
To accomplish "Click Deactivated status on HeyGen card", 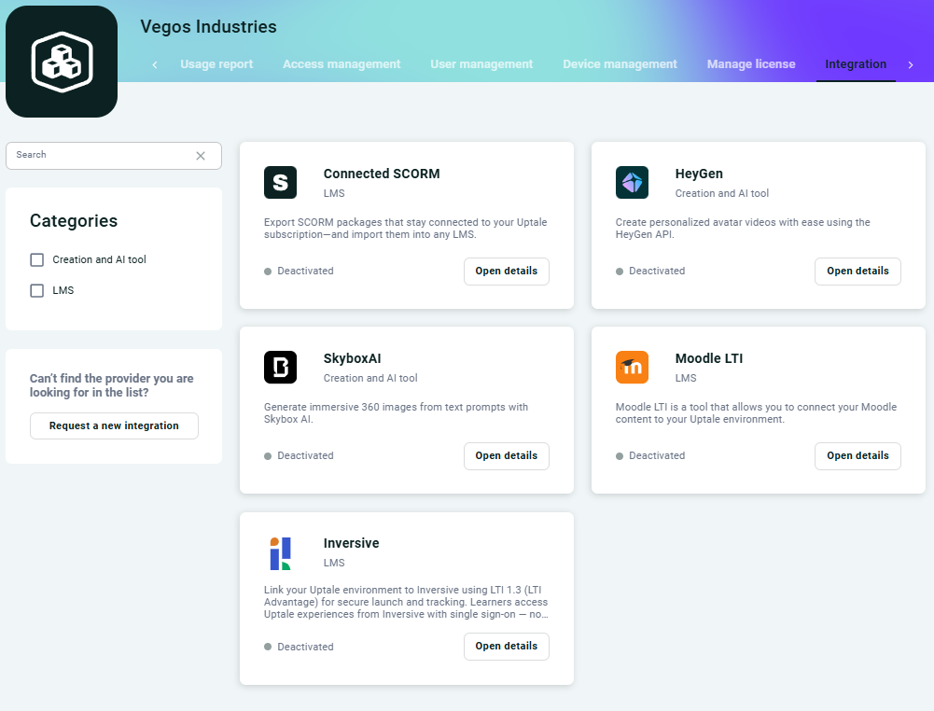I will (x=649, y=271).
